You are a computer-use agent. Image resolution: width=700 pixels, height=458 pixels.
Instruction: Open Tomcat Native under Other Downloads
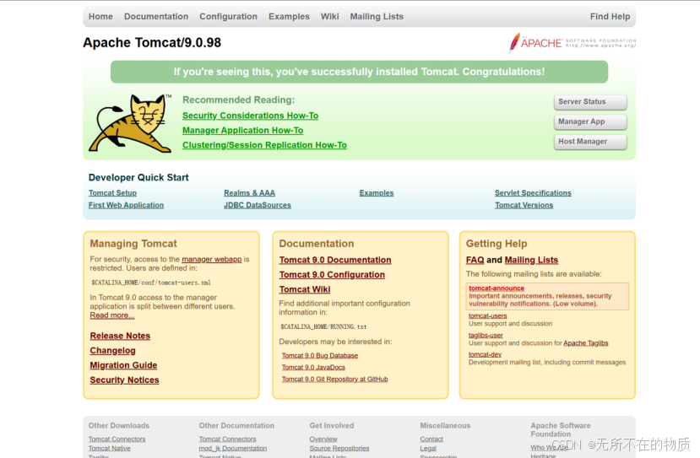[110, 449]
